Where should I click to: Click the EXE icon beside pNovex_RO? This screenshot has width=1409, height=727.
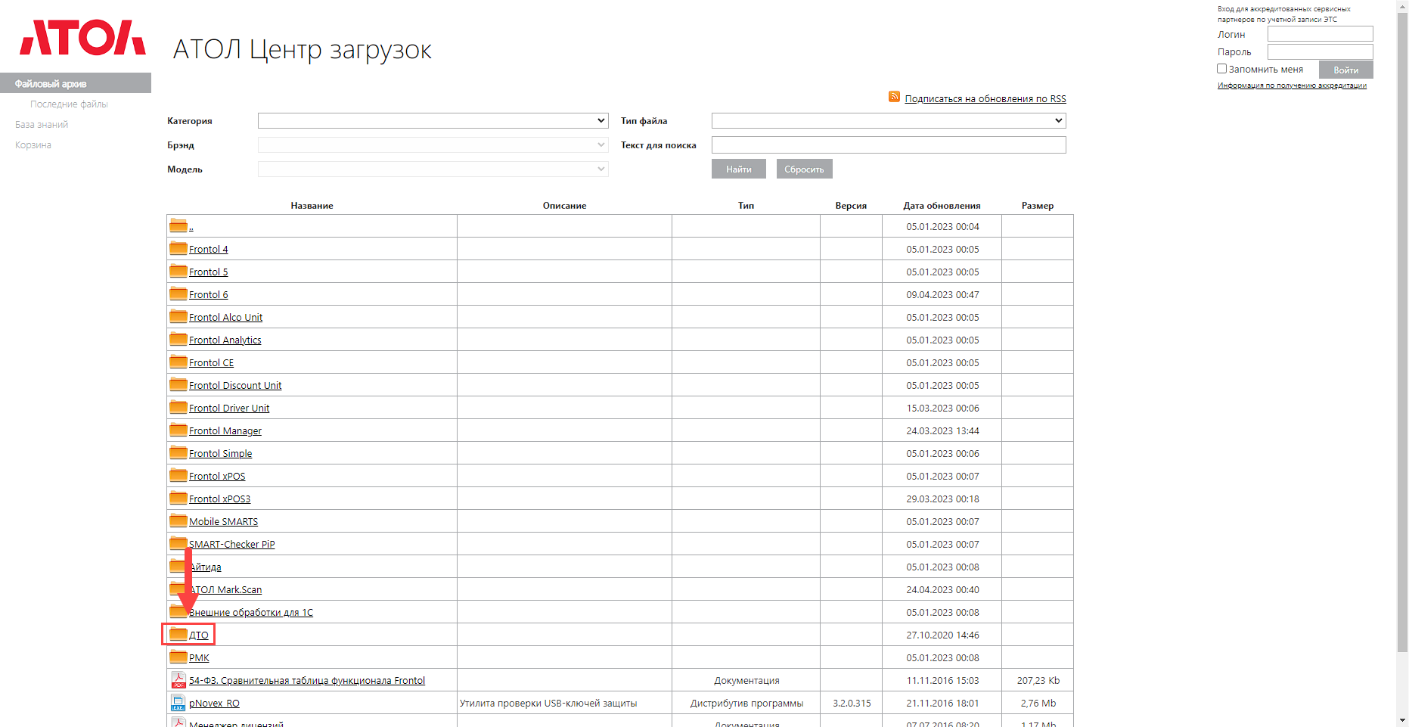coord(178,703)
